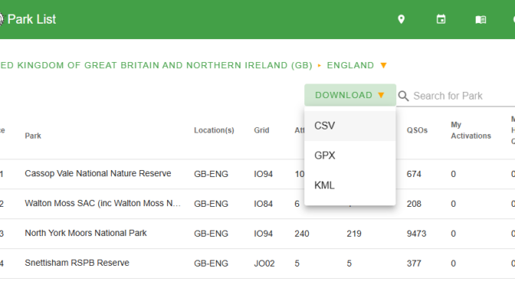Viewport: 515px width, 285px height.
Task: Sort by the Park column header
Action: (x=33, y=136)
